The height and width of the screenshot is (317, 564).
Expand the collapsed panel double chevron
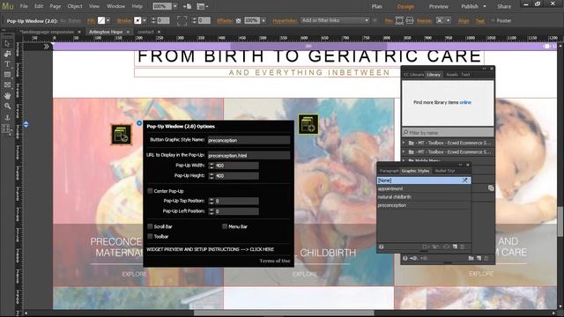click(x=47, y=47)
